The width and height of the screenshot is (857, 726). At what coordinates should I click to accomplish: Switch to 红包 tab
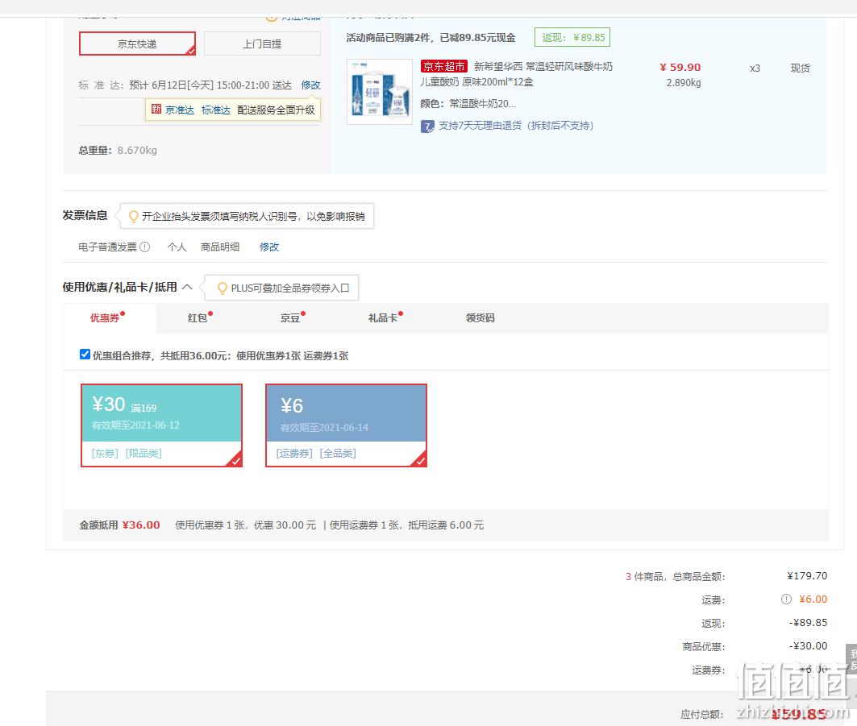tap(198, 318)
